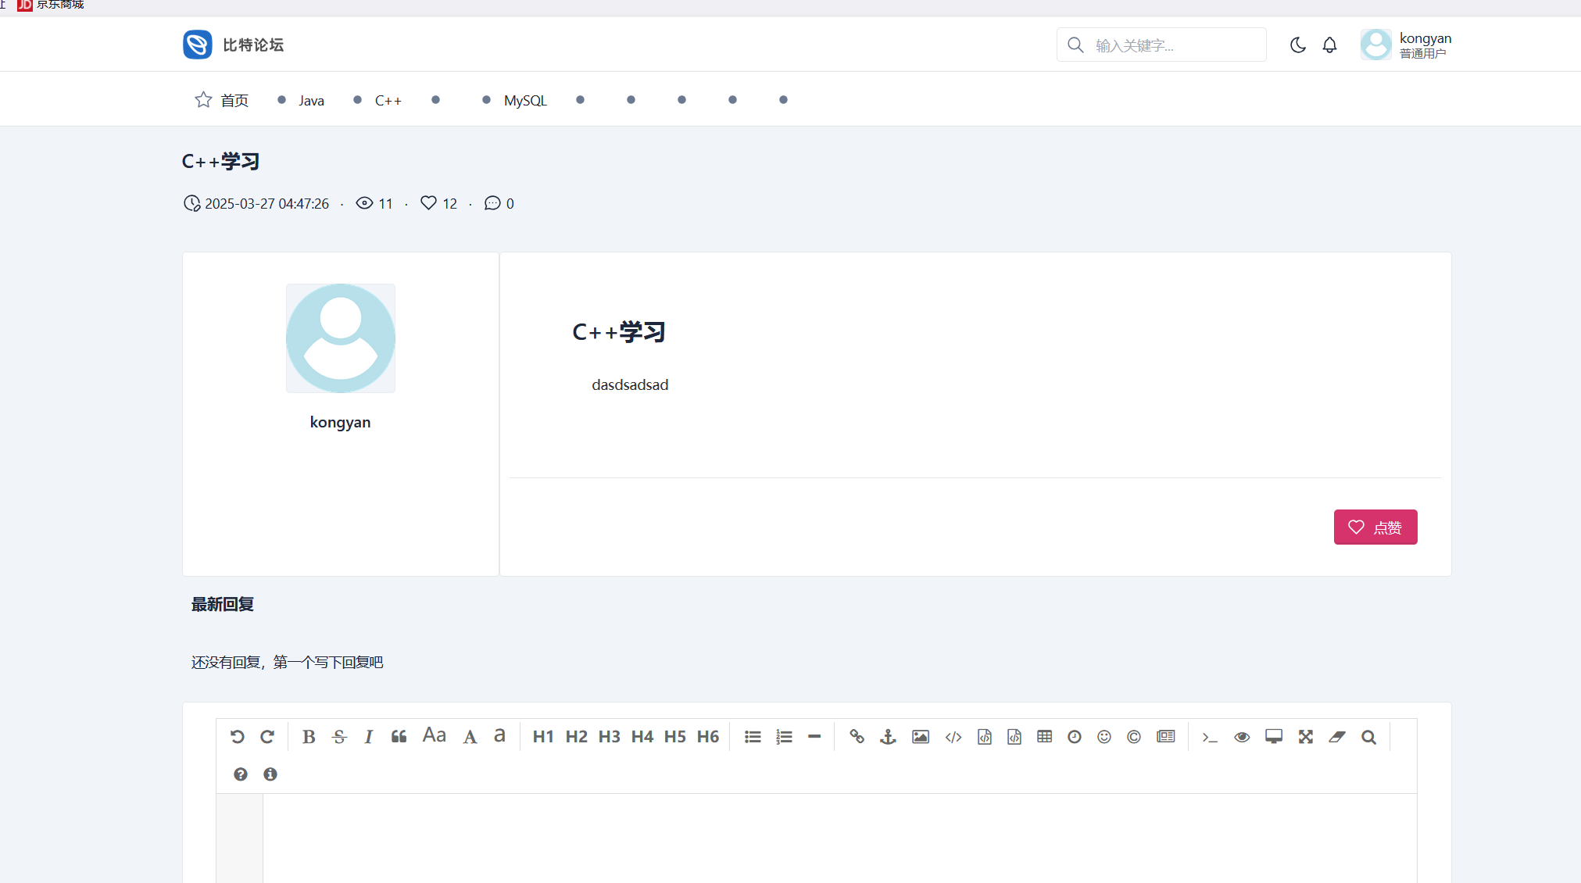Insert a table in the editor
This screenshot has width=1581, height=883.
tap(1044, 737)
